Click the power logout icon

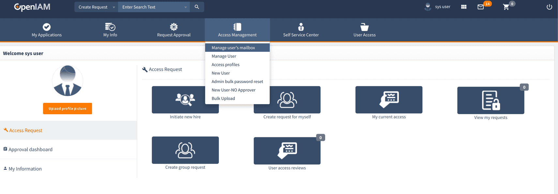click(x=549, y=7)
